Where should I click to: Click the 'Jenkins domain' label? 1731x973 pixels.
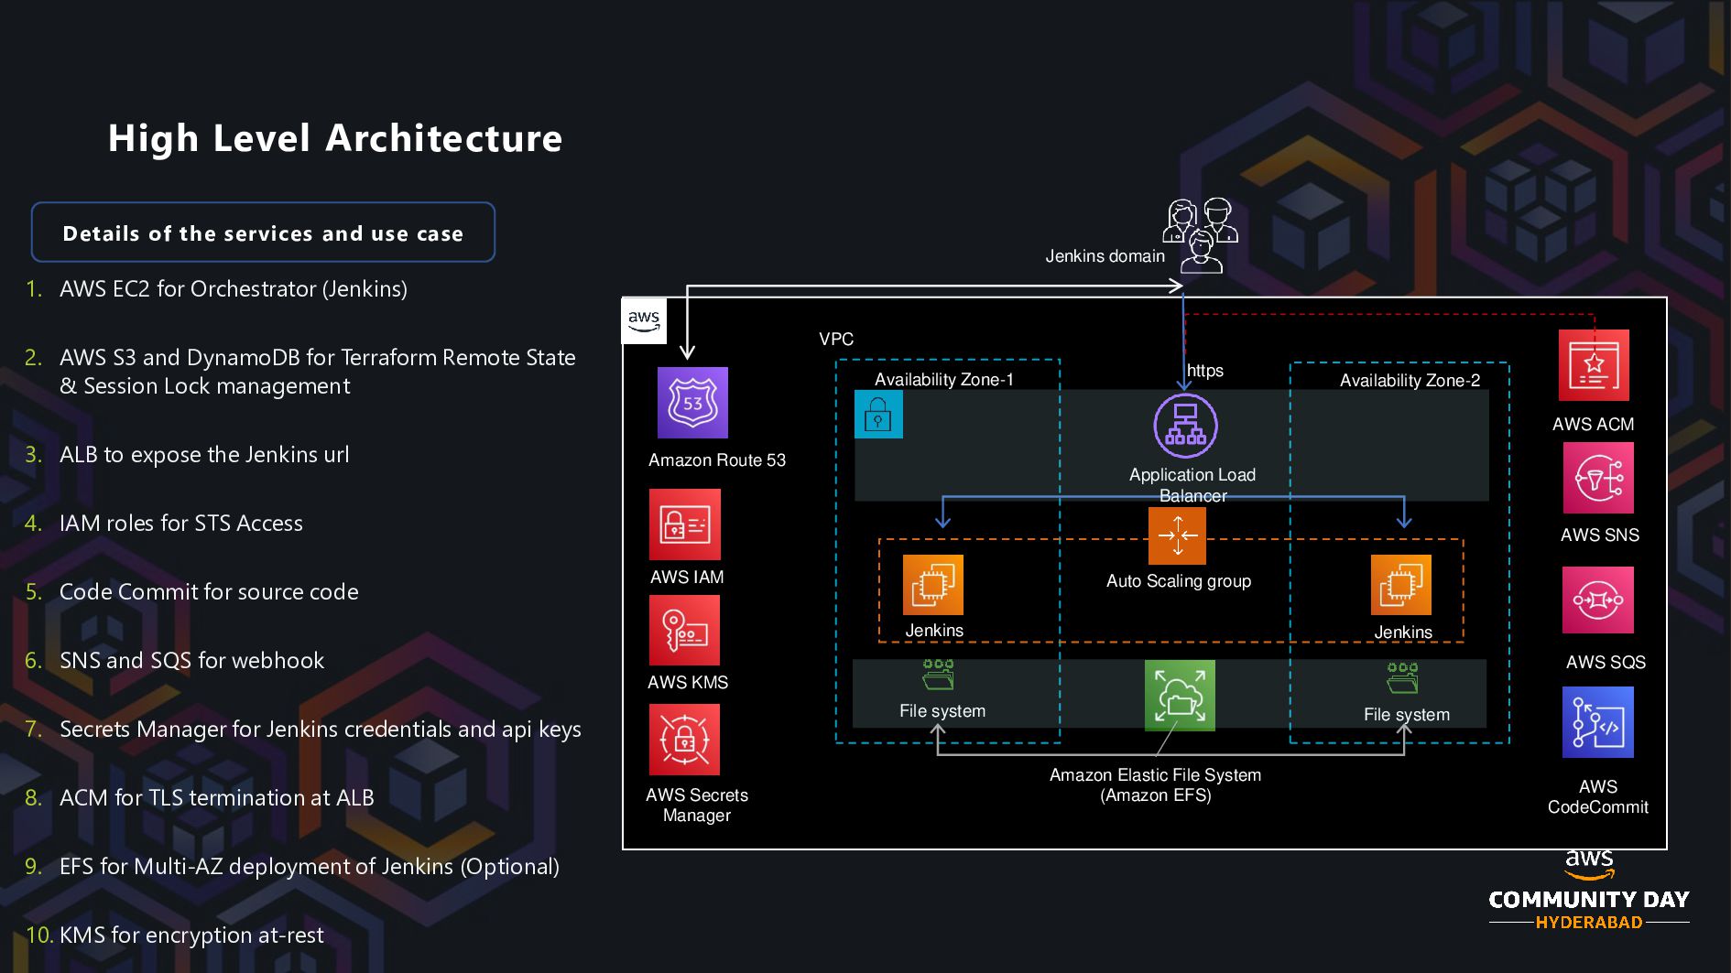(1105, 256)
